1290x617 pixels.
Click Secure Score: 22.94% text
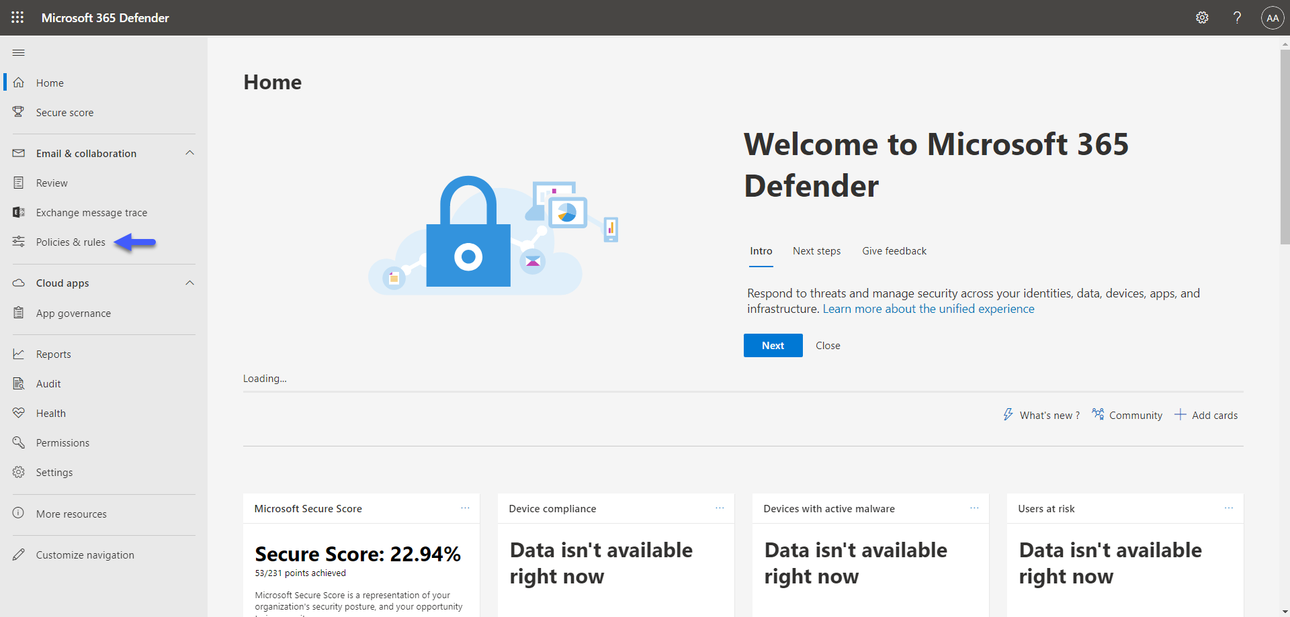pos(357,554)
